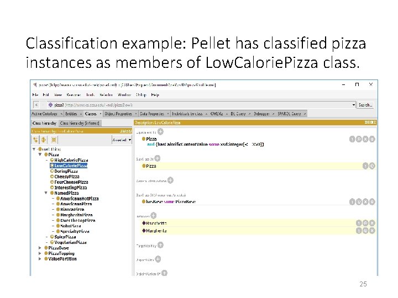Open the Refactor menu
Image resolution: width=398 pixels, height=298 pixels.
tap(106, 95)
